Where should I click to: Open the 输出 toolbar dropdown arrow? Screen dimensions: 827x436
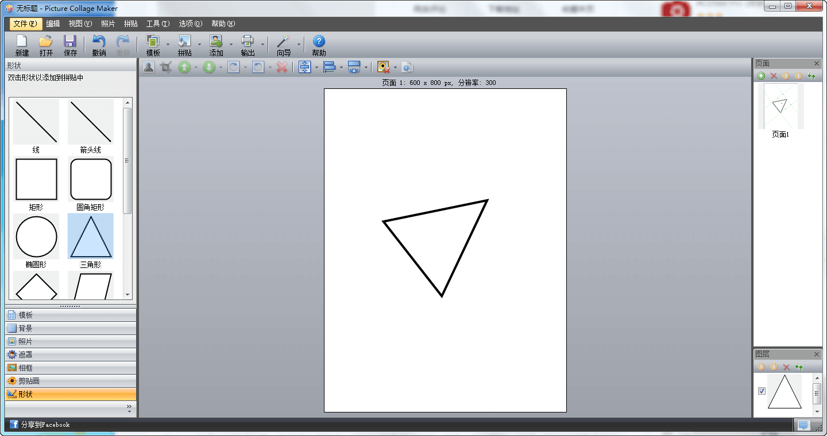click(x=262, y=44)
